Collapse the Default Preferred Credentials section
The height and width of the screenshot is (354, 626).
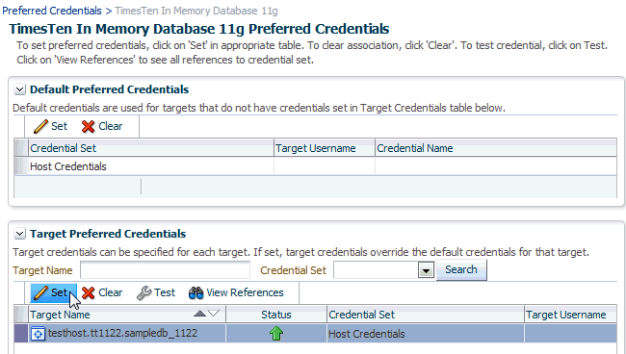(19, 89)
